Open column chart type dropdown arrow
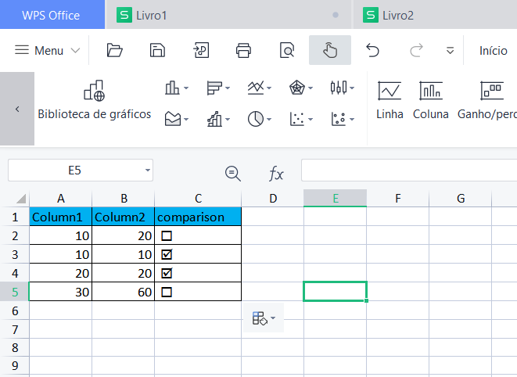 click(186, 88)
